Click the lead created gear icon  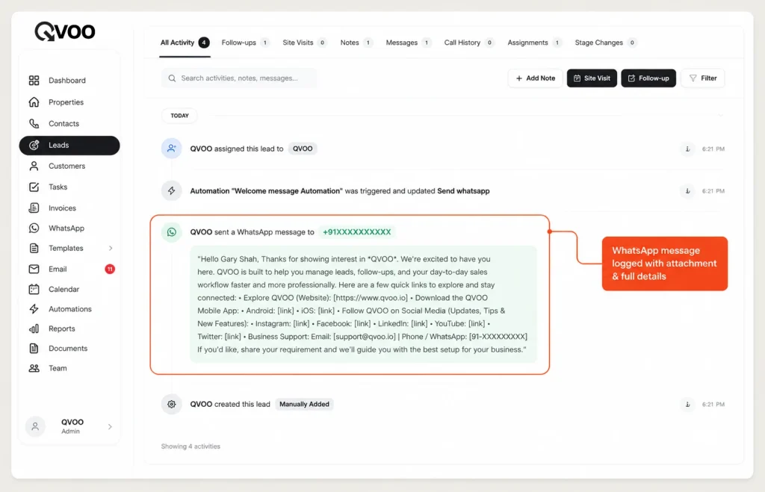click(171, 404)
